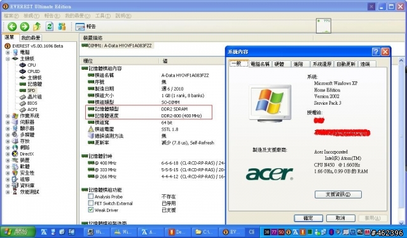Click the DirectX icon in tree
Viewport: 407px width, 238px height.
click(x=15, y=154)
